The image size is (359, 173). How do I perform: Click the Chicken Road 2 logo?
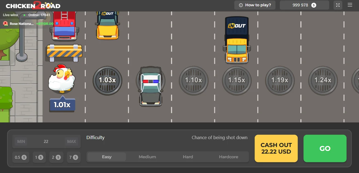tap(33, 5)
